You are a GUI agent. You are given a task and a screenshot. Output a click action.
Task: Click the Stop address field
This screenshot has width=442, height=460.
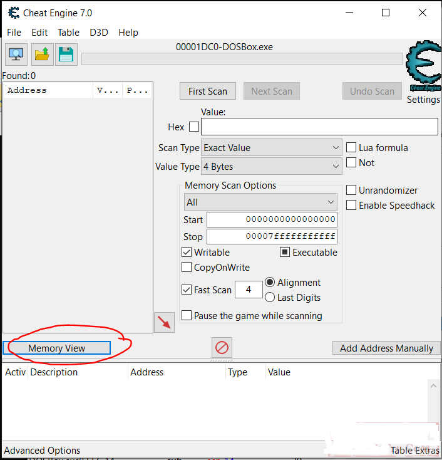pyautogui.click(x=272, y=236)
